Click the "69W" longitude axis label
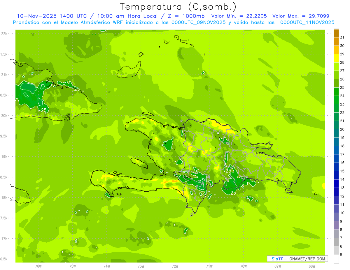 coord(277,266)
